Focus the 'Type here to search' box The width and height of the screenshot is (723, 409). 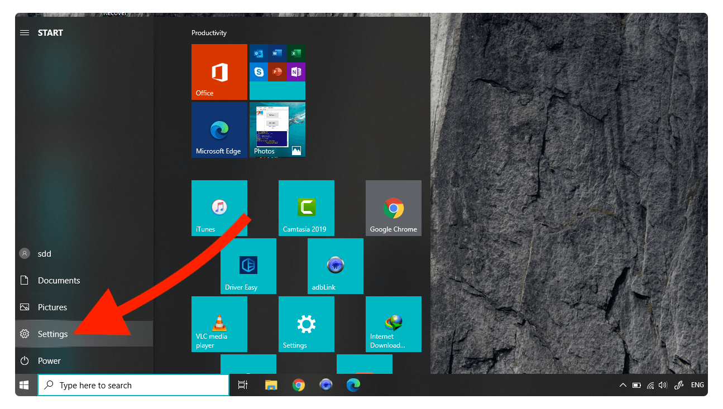coord(133,385)
